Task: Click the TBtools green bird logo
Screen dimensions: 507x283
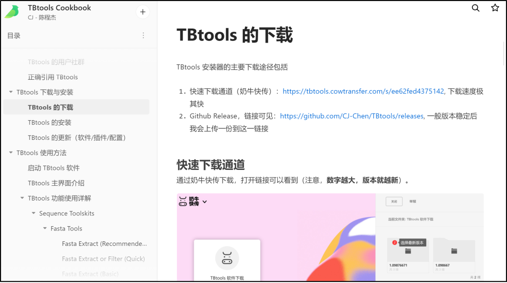Action: 11,12
